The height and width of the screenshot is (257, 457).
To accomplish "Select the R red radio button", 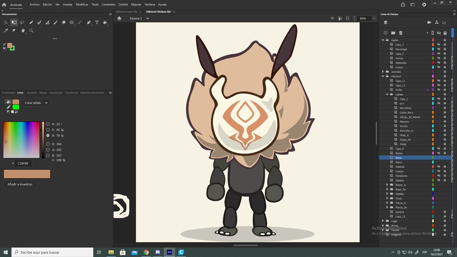I will [48, 144].
